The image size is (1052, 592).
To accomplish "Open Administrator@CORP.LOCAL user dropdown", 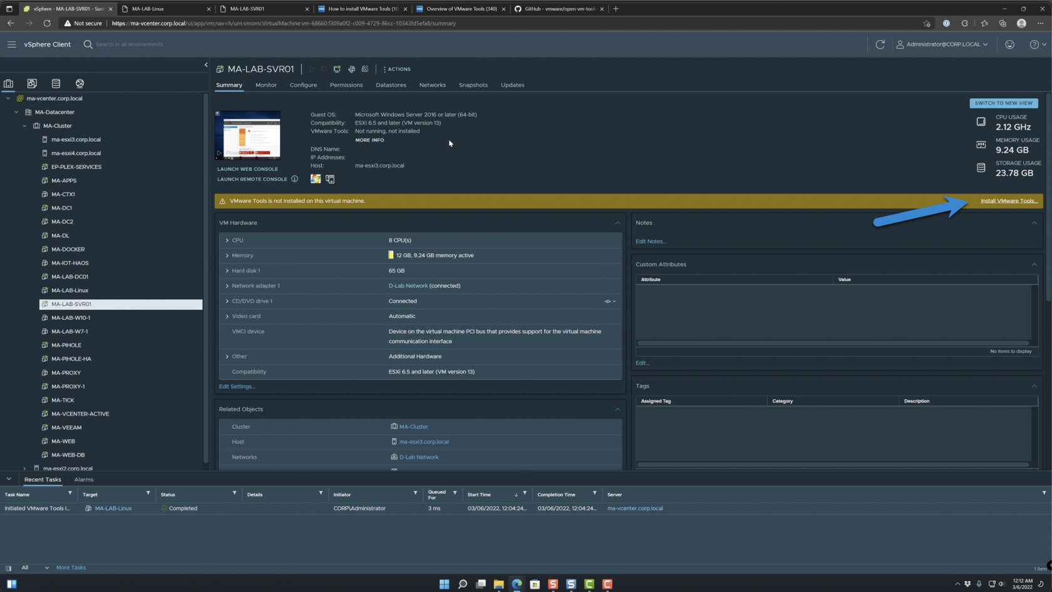I will click(x=942, y=44).
